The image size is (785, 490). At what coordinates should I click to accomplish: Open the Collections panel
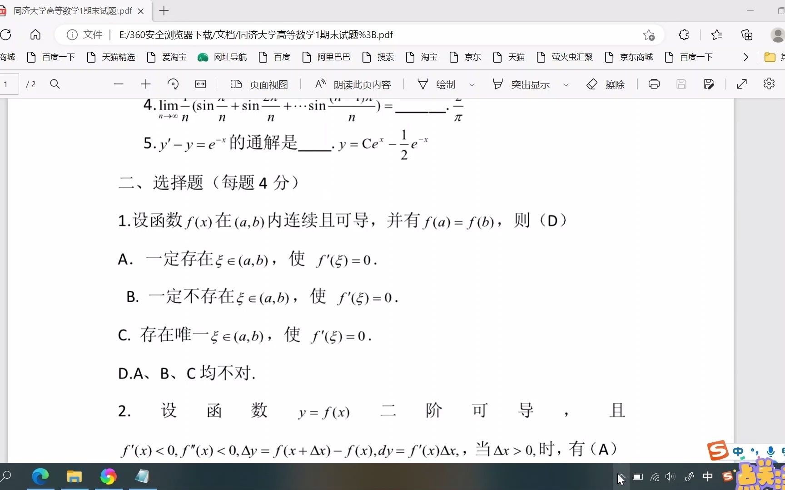[x=747, y=35]
